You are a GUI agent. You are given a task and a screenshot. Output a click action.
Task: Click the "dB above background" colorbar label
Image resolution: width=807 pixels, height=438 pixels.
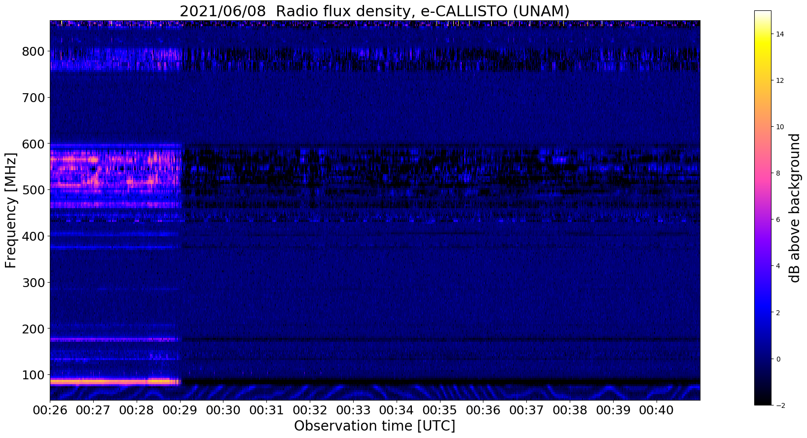point(794,208)
